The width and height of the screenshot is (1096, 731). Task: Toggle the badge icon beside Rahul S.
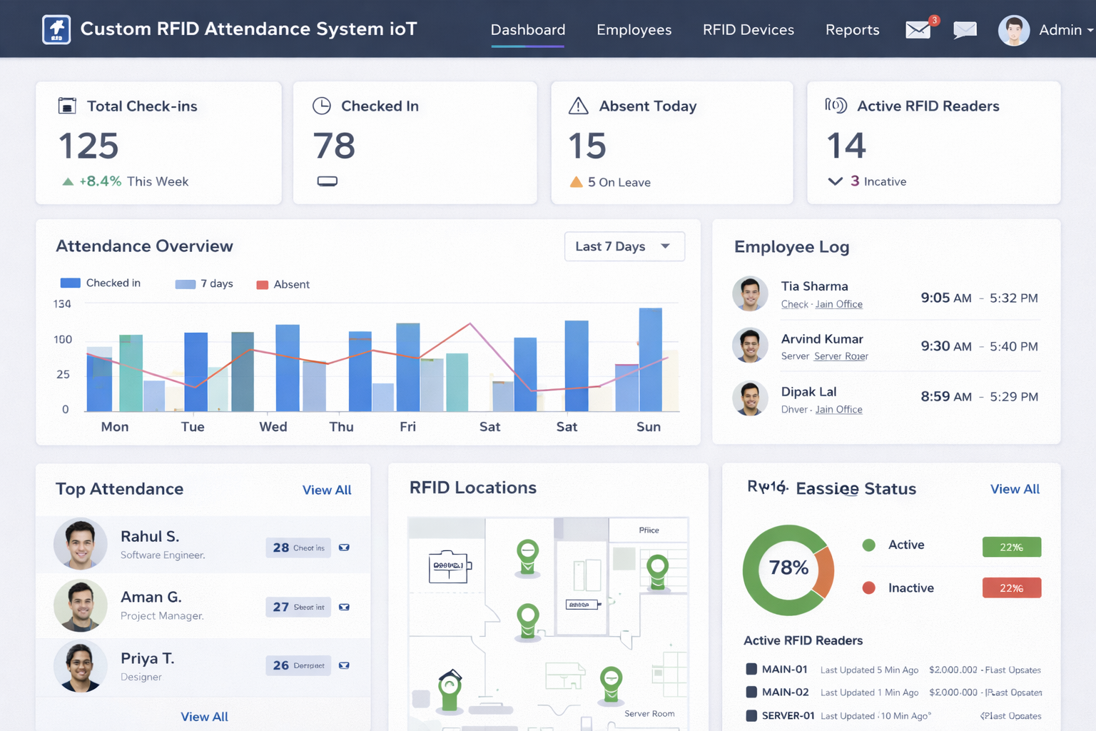344,547
